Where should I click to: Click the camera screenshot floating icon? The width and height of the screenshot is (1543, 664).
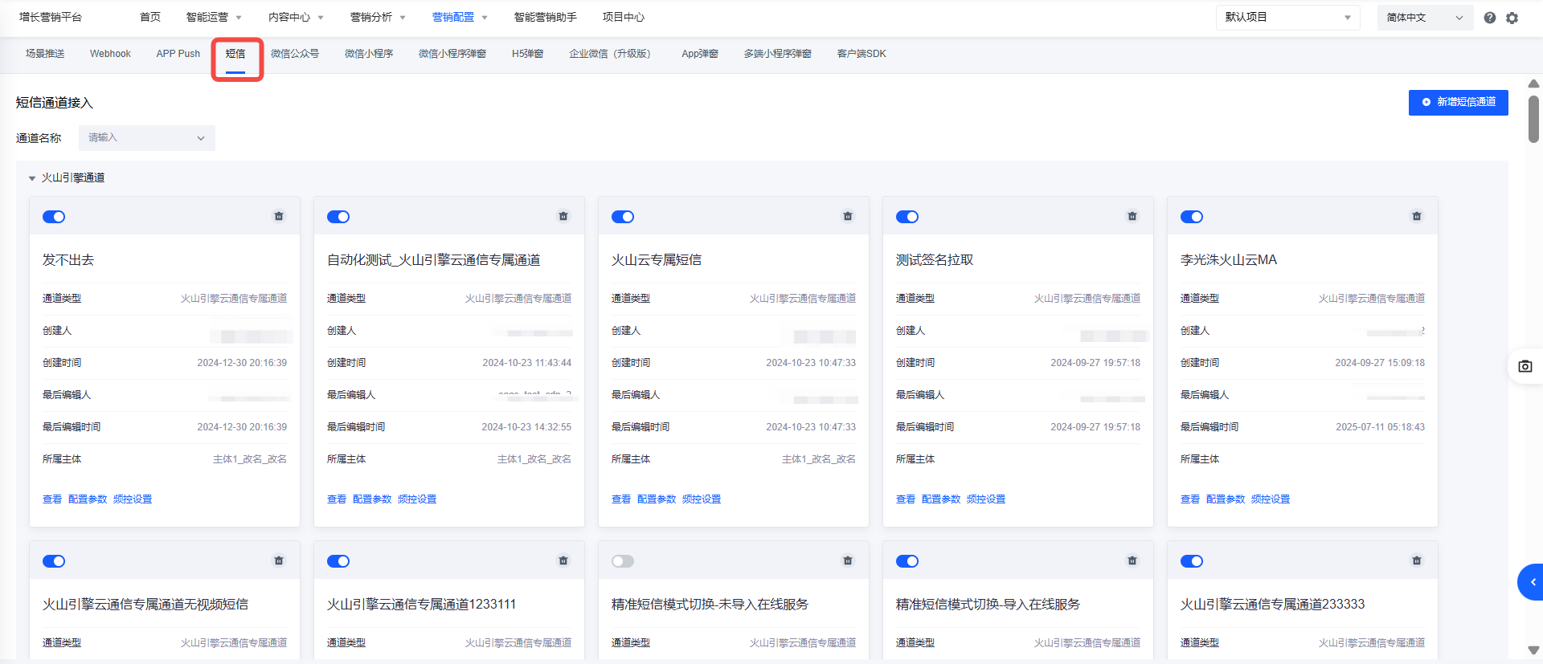(x=1525, y=366)
